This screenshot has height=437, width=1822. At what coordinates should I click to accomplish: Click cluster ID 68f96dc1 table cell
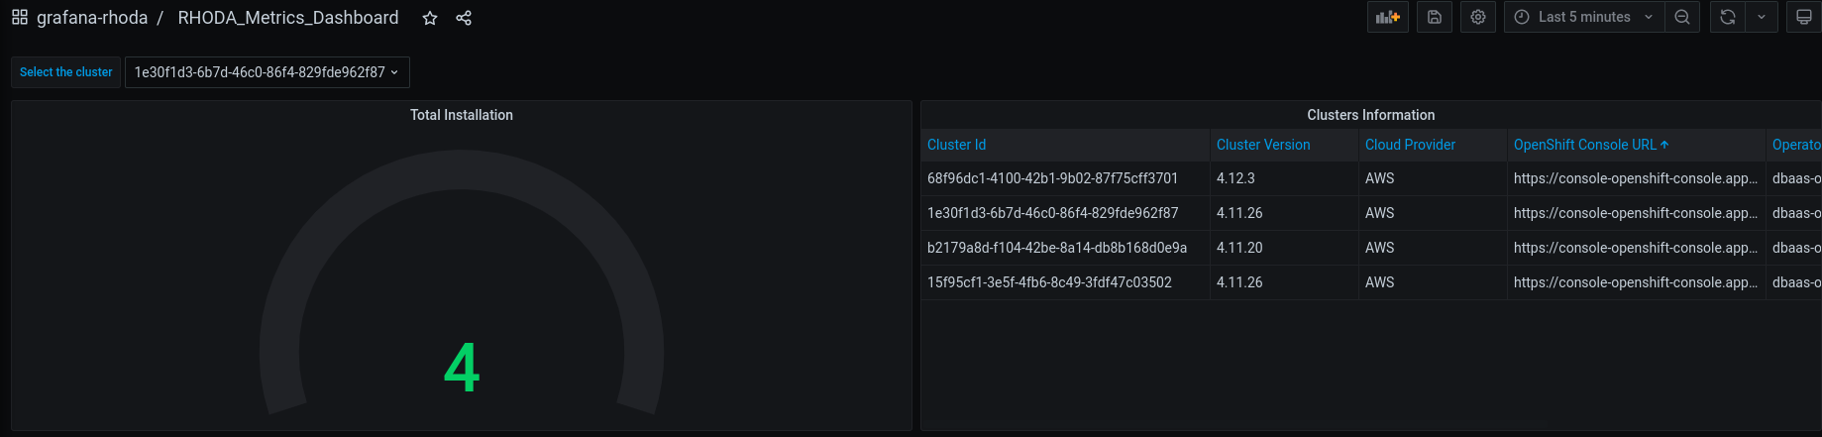(1052, 178)
